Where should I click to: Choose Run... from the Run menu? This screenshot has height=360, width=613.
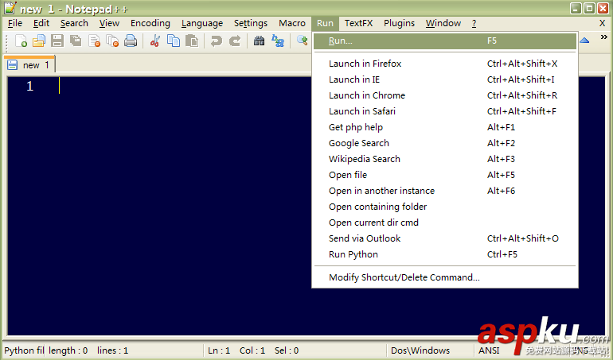point(445,41)
